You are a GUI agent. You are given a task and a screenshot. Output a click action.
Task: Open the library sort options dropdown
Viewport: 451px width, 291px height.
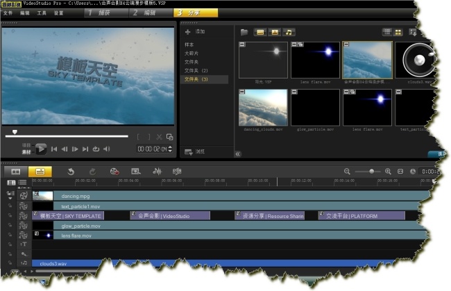tap(413, 32)
